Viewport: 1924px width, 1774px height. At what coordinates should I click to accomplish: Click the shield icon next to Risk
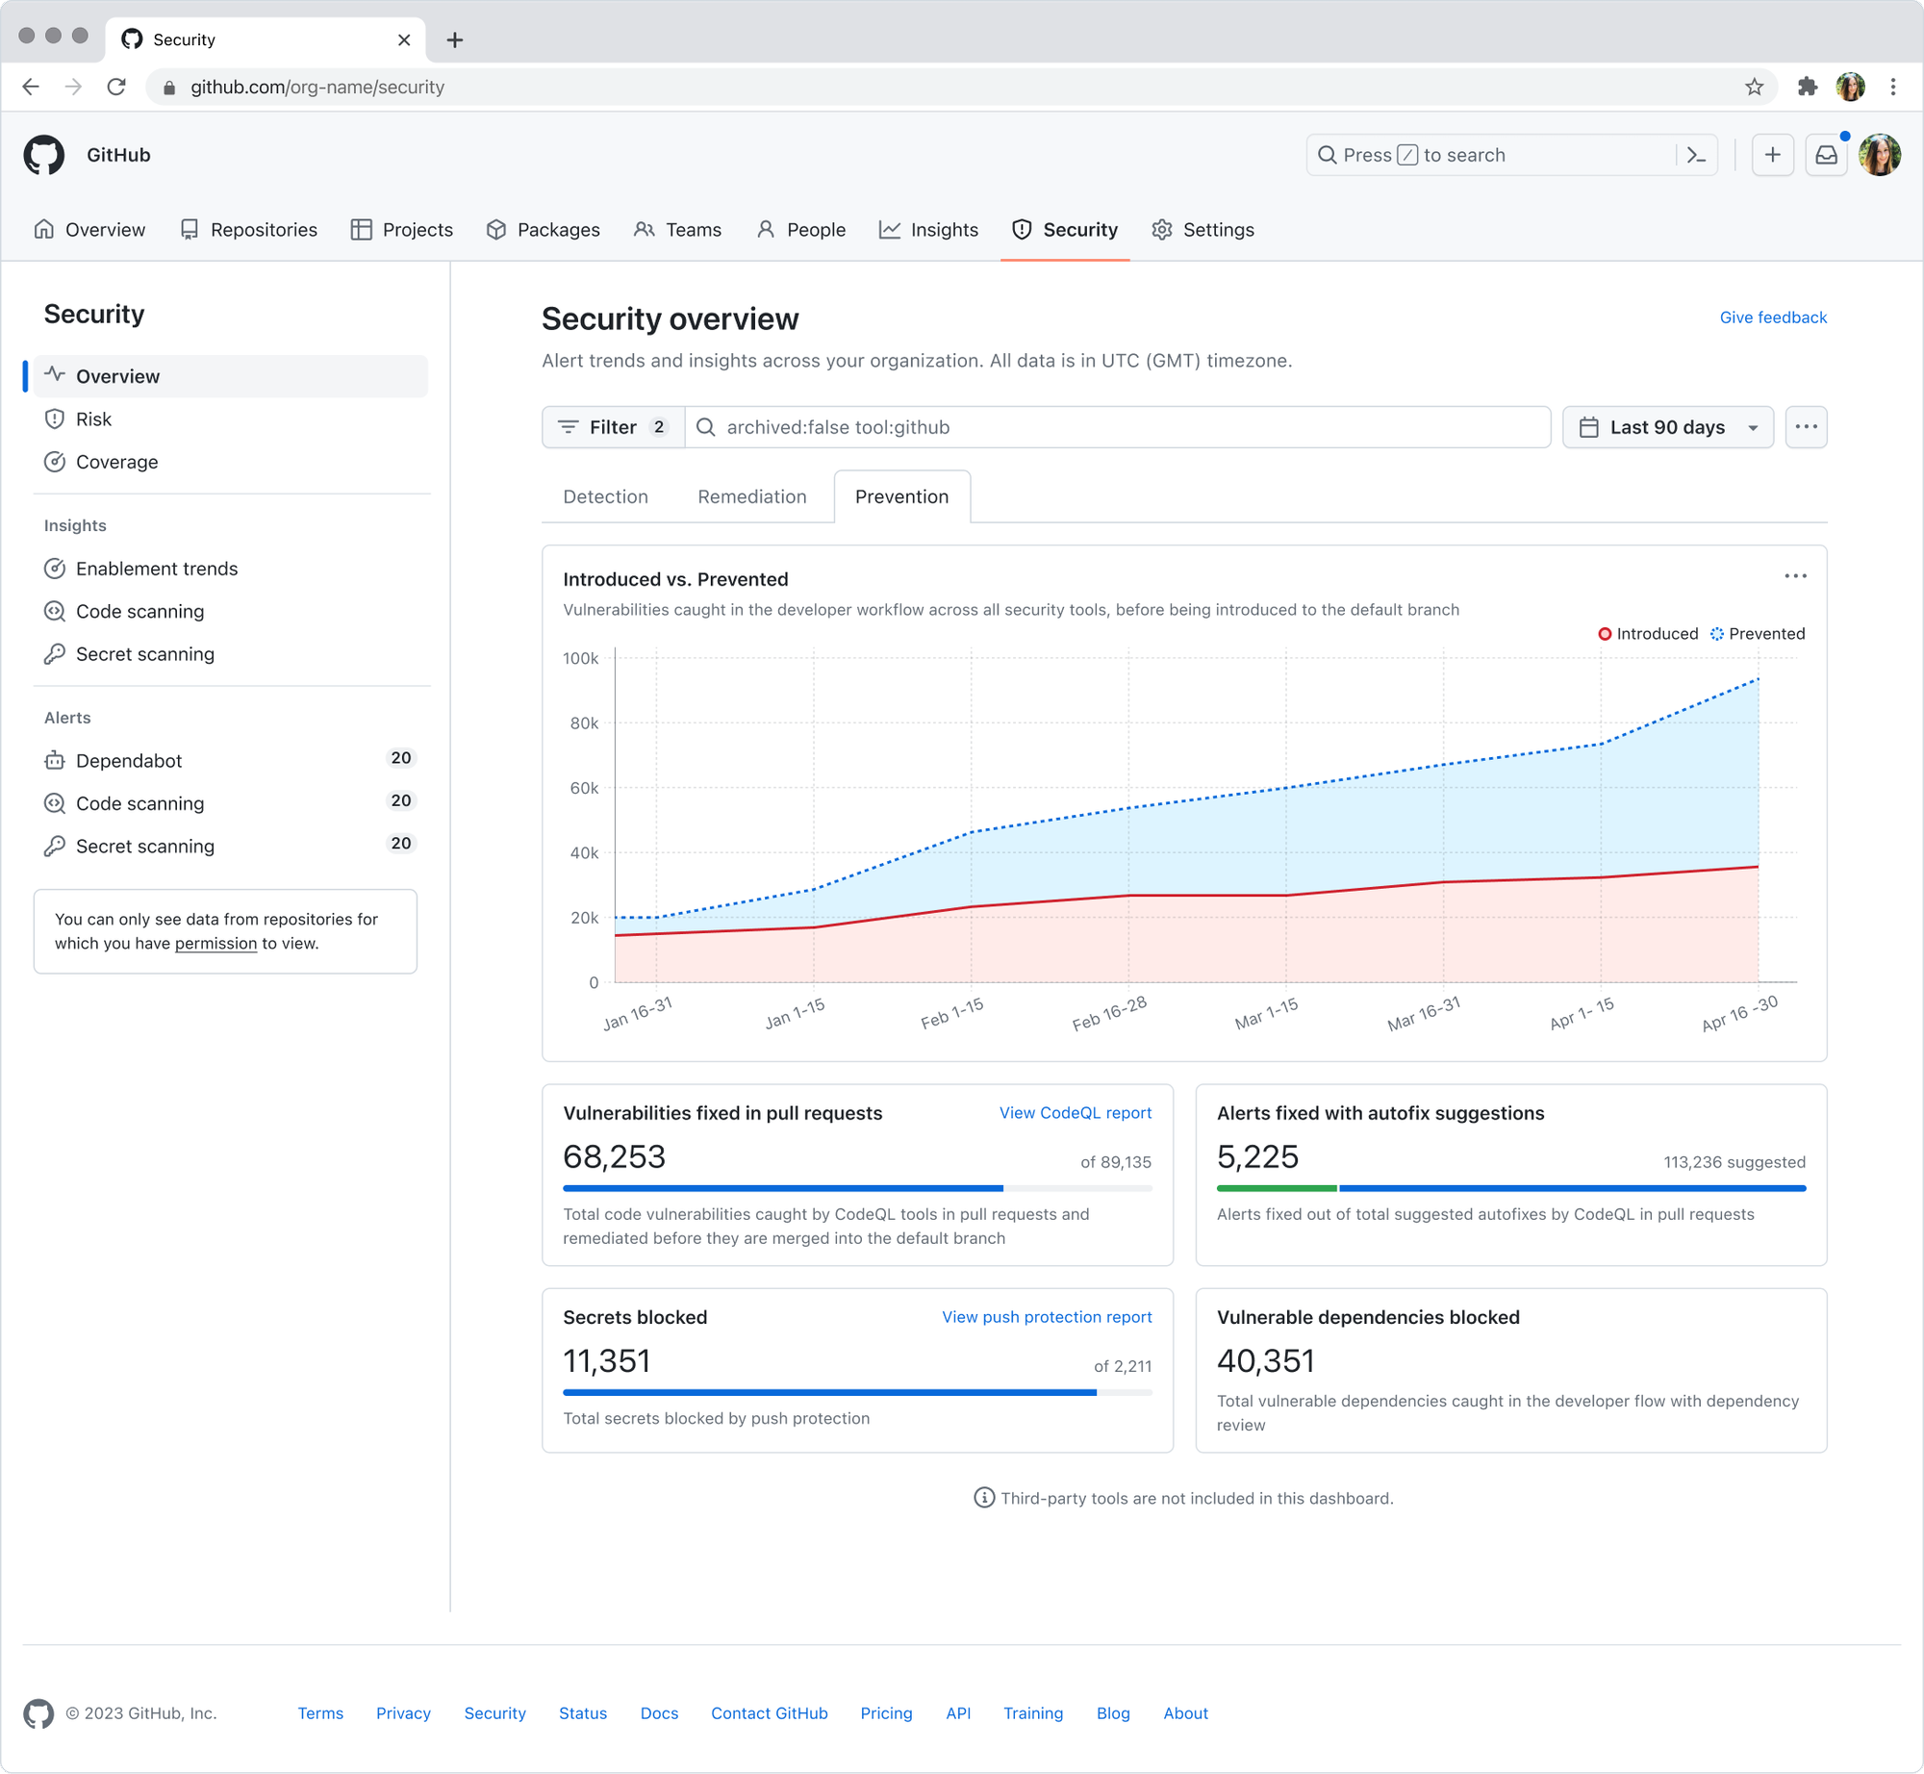55,418
